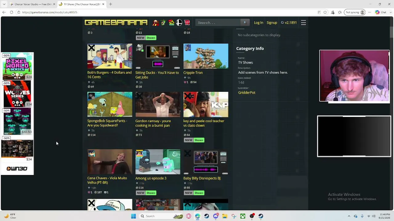Open SpongeBob SquarePants - Are you Squidward?
The height and width of the screenshot is (221, 394).
[107, 123]
